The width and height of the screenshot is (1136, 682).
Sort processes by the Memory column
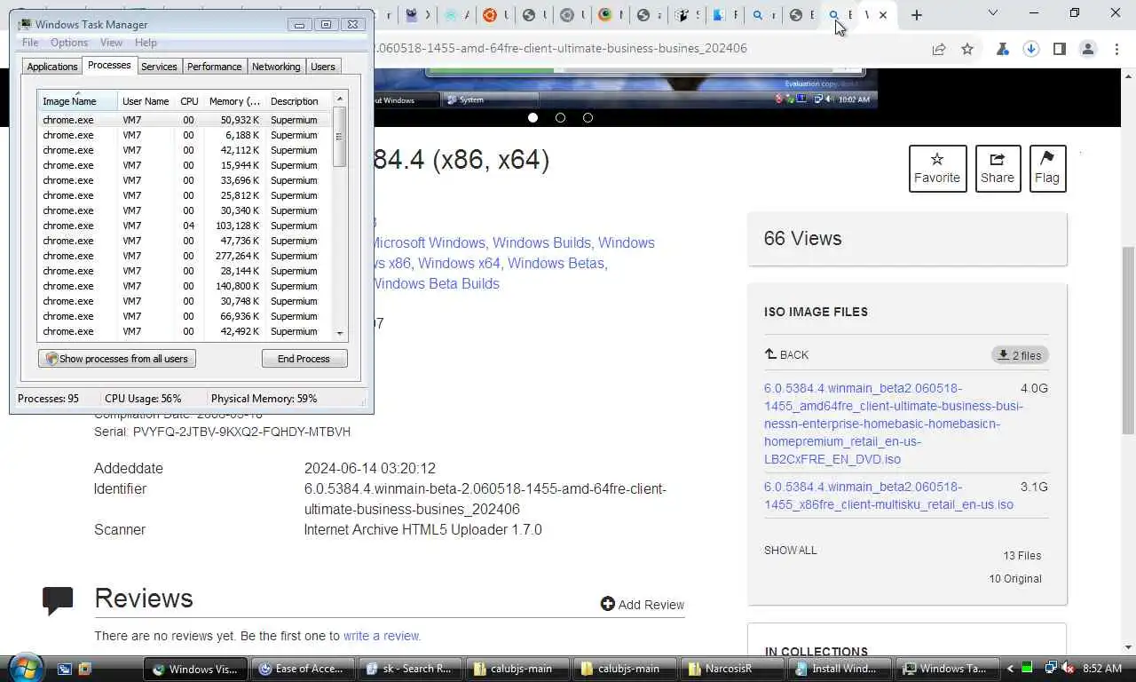click(234, 101)
